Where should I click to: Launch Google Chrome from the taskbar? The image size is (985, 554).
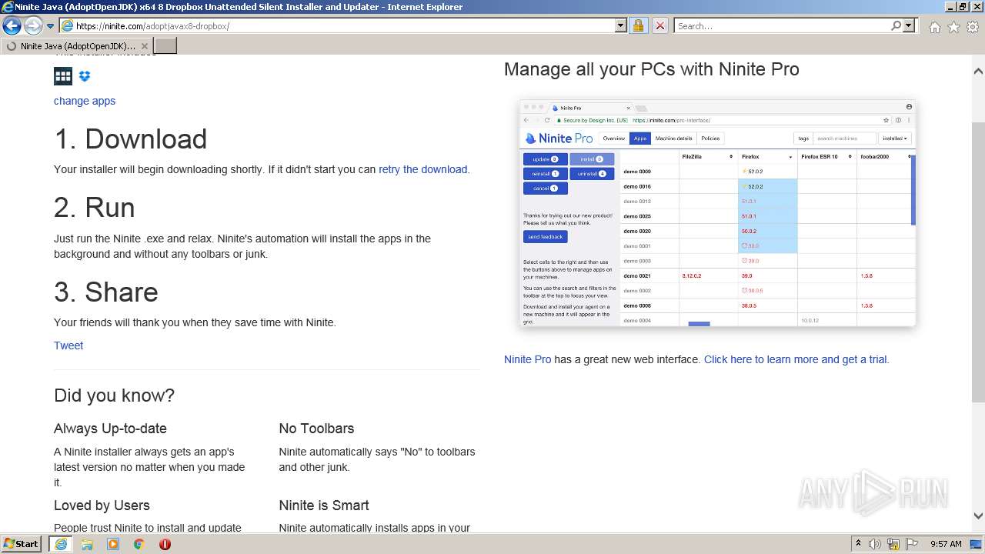click(139, 544)
